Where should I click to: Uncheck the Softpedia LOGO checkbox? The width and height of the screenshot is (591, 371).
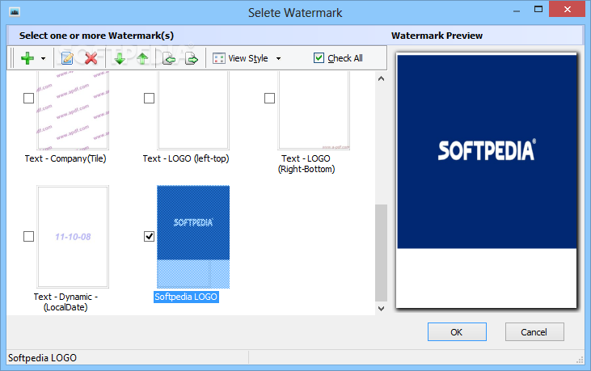[x=150, y=237]
